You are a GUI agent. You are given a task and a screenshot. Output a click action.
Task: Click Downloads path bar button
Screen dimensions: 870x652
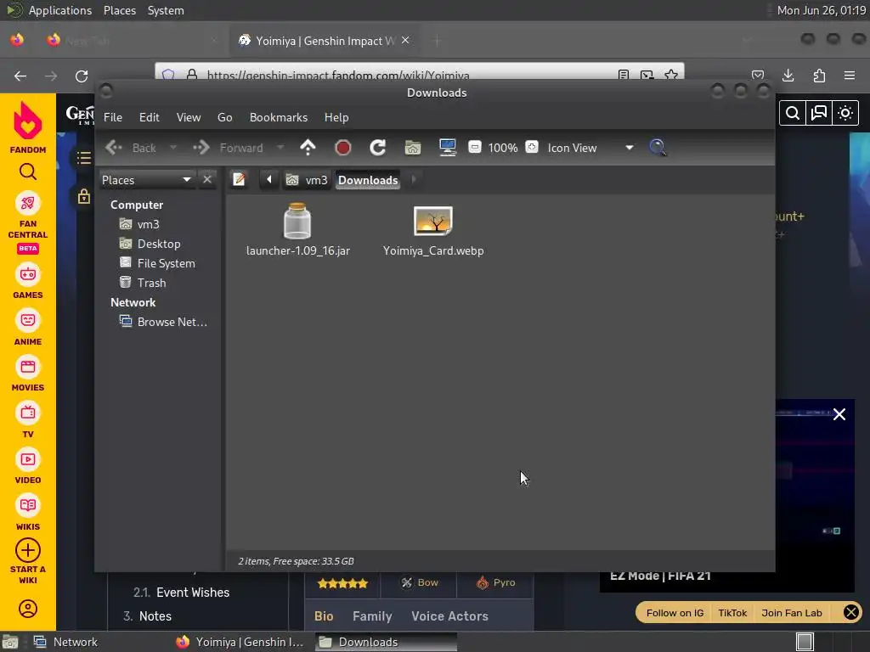pos(368,180)
